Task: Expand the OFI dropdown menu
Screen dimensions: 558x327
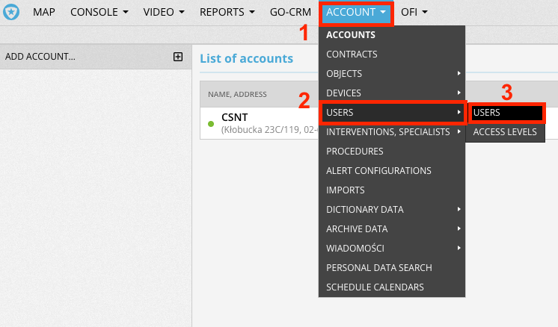Action: pos(414,13)
